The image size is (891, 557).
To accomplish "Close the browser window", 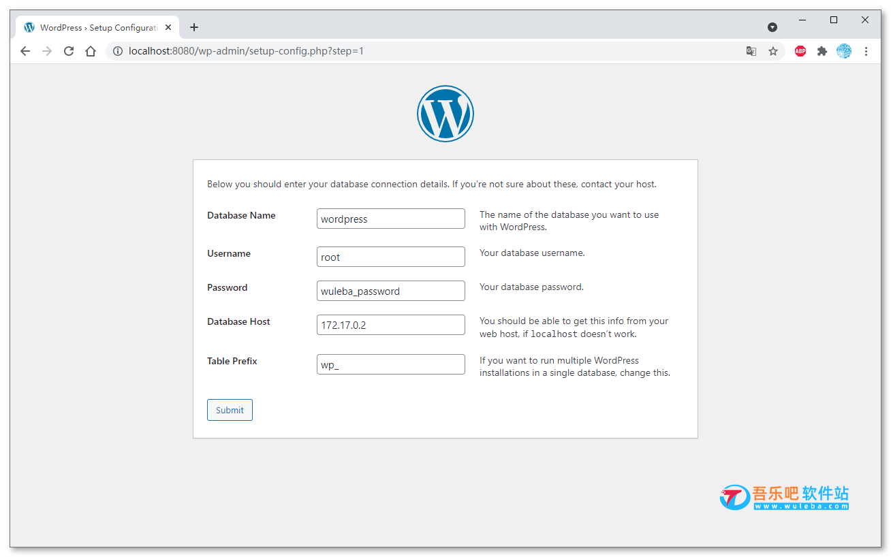I will 865,20.
